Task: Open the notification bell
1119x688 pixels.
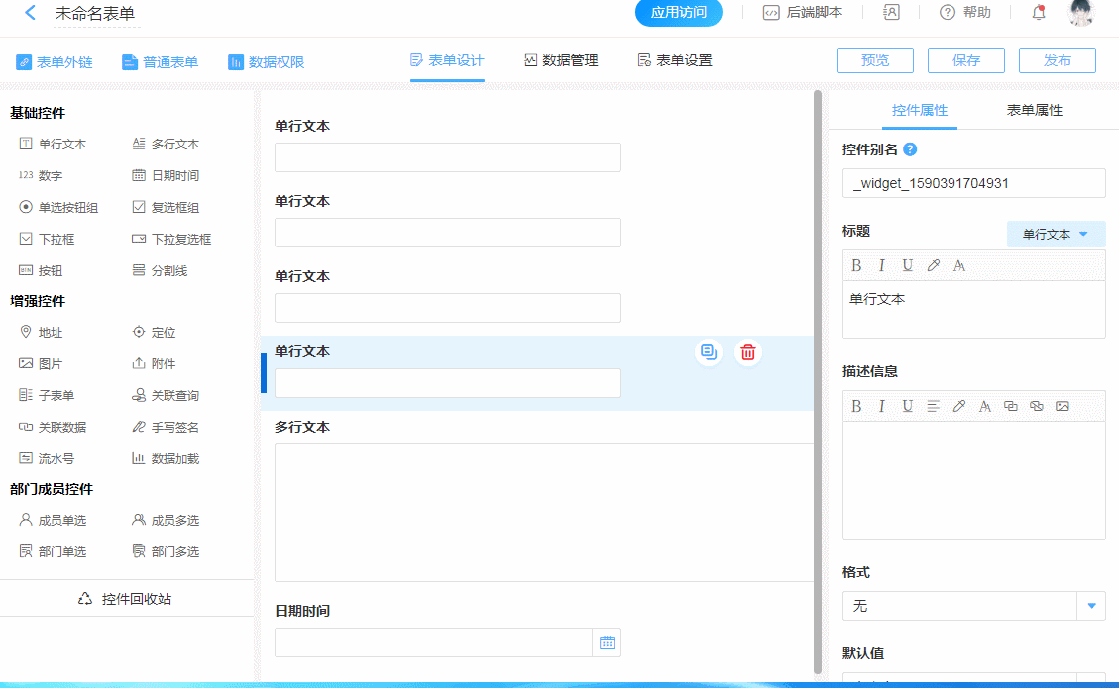Action: [x=1039, y=13]
